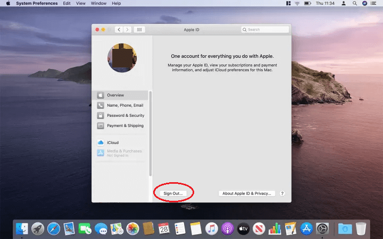Open the Downloads folder in Dock

(x=345, y=229)
